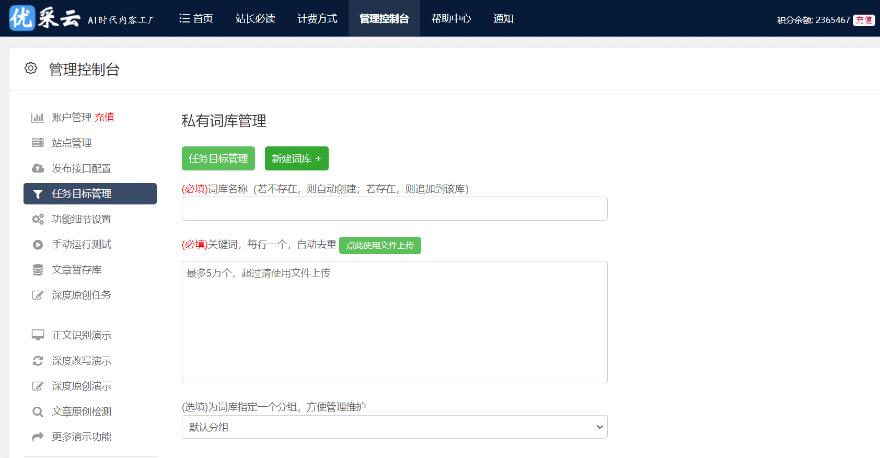This screenshot has height=458, width=880.
Task: Focus the 关键词 textarea with 最多5万个 placeholder
Action: (395, 322)
